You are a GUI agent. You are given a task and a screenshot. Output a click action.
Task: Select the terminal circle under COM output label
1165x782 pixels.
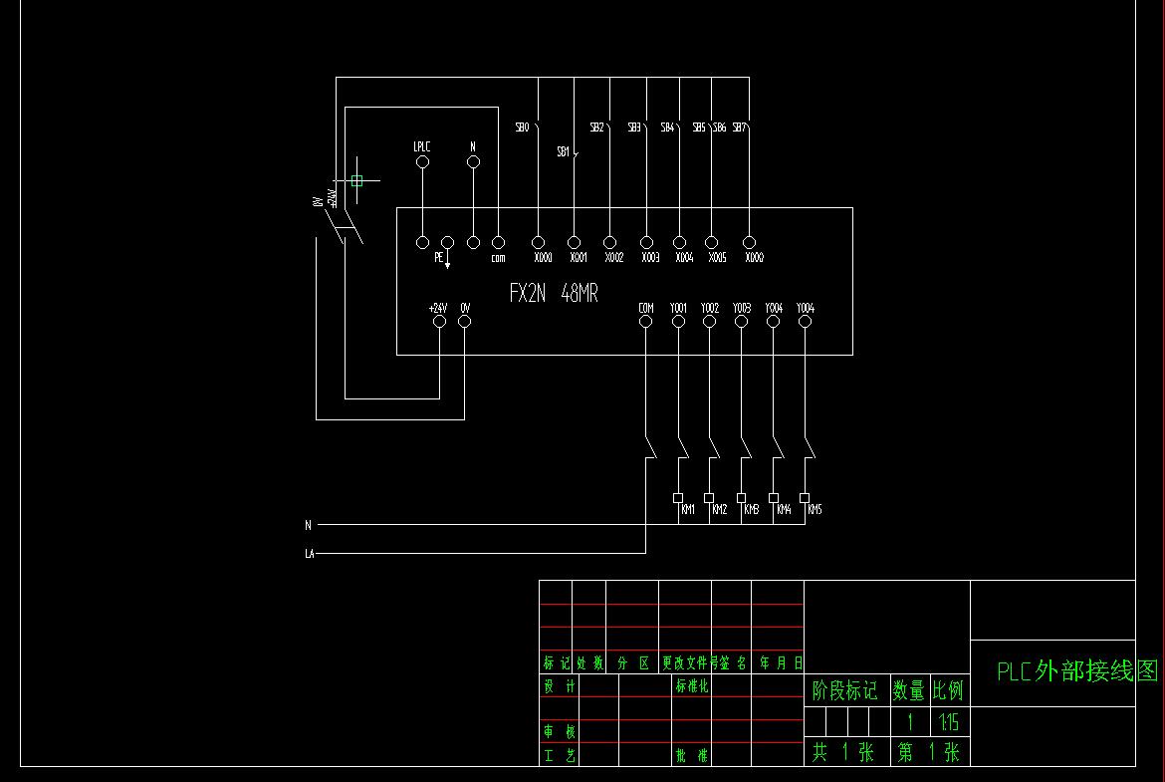(x=645, y=321)
